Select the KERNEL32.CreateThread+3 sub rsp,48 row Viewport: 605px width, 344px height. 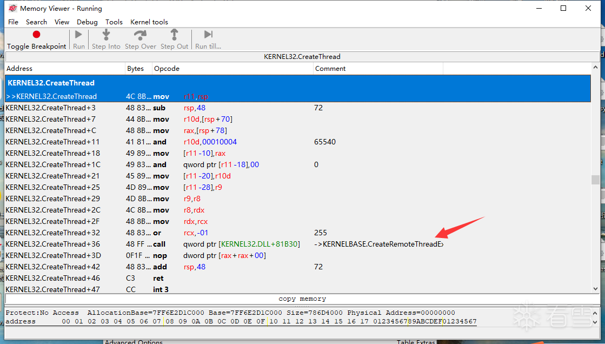(x=298, y=108)
